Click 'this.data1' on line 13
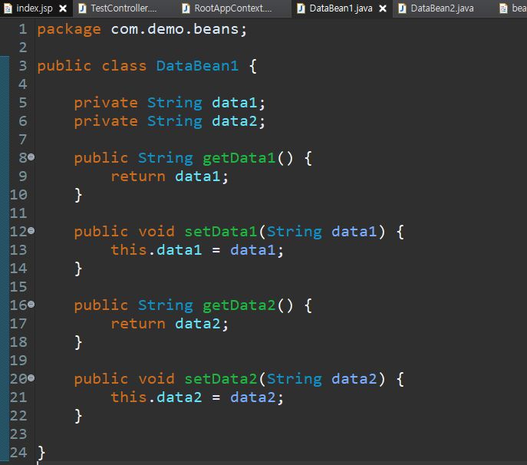Image resolution: width=527 pixels, height=465 pixels. pos(156,250)
